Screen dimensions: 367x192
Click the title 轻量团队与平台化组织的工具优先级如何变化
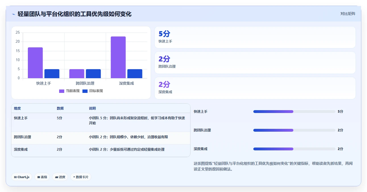point(74,14)
